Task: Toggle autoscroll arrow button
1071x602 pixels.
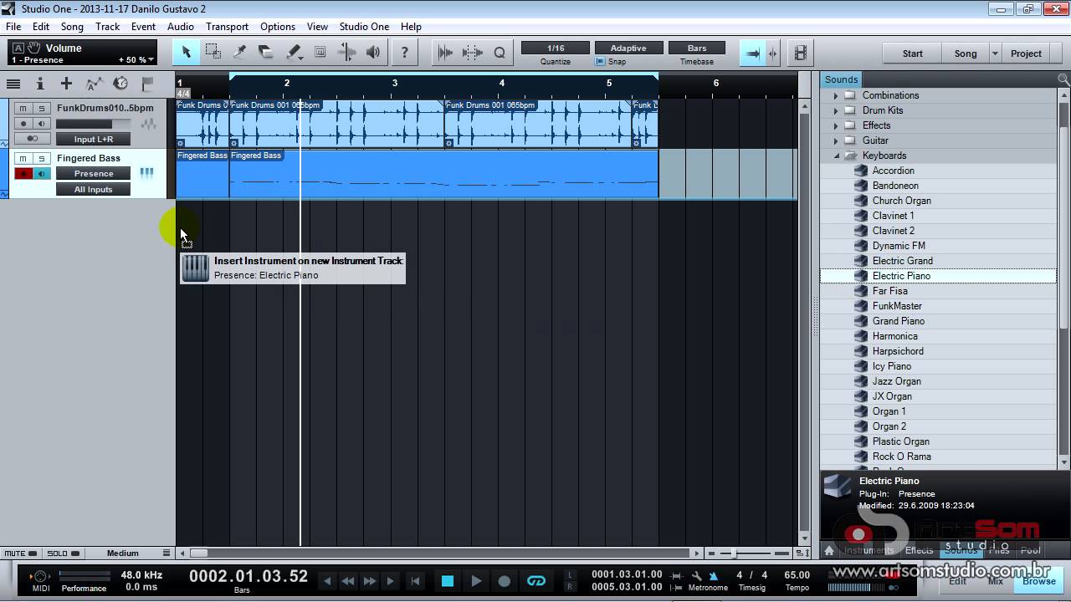Action: [752, 53]
